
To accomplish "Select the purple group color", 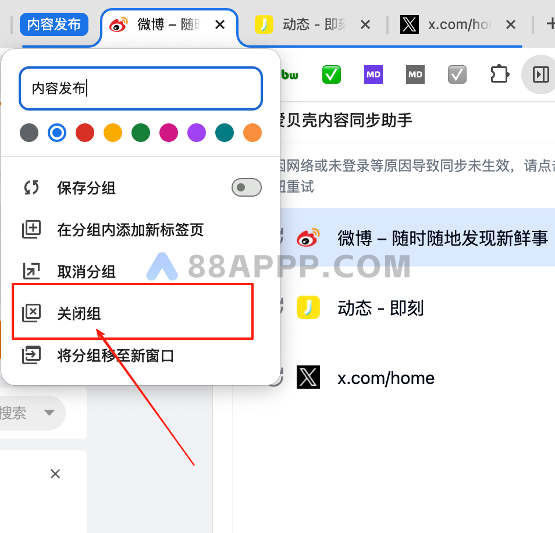I will pyautogui.click(x=197, y=133).
